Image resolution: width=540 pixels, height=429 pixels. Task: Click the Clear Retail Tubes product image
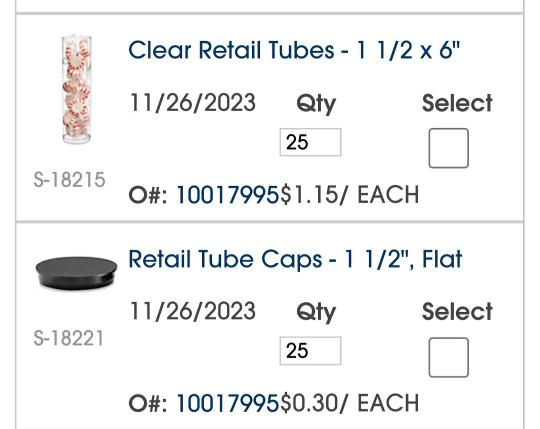77,91
